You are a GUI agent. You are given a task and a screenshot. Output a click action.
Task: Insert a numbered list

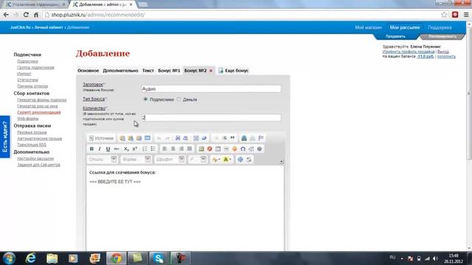pos(145,149)
